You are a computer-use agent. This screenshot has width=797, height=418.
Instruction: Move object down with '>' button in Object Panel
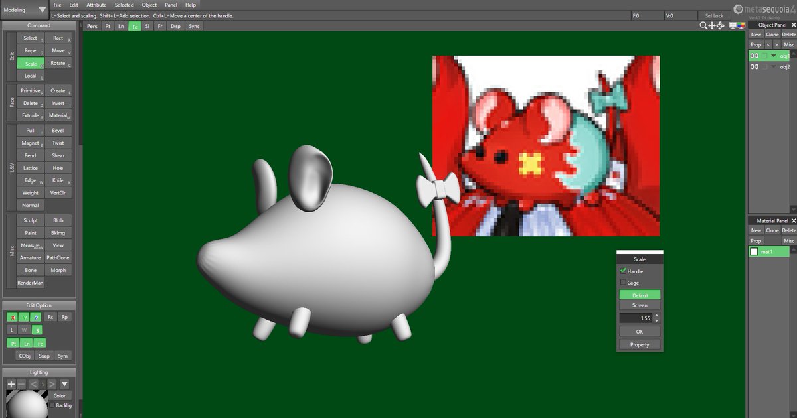click(x=776, y=45)
